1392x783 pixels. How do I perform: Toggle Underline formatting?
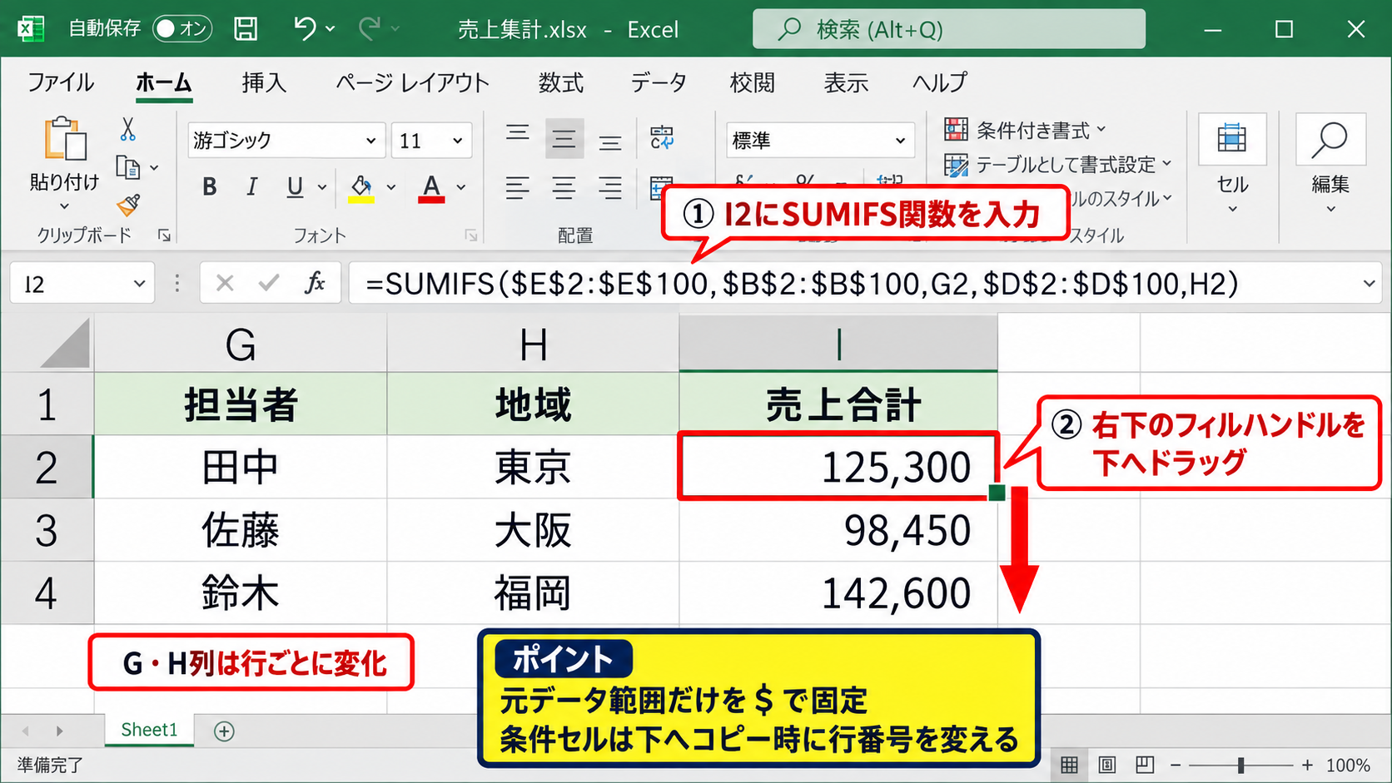pos(295,187)
